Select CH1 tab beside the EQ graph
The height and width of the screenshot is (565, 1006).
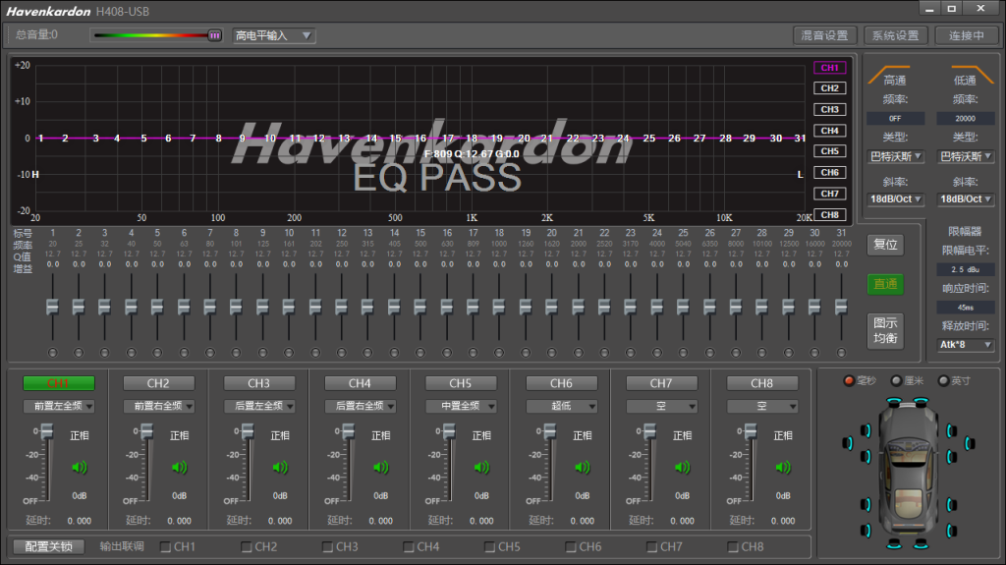click(829, 68)
